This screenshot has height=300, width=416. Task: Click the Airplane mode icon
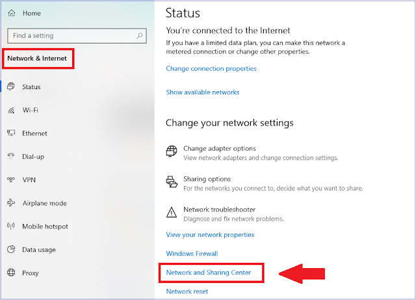coord(11,203)
